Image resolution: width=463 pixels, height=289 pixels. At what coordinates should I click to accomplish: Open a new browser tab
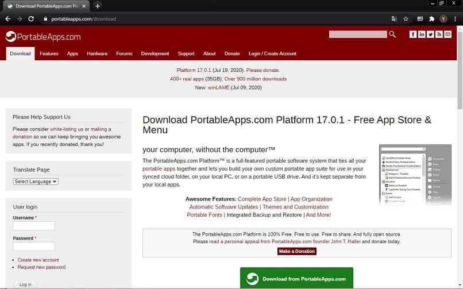[98, 6]
